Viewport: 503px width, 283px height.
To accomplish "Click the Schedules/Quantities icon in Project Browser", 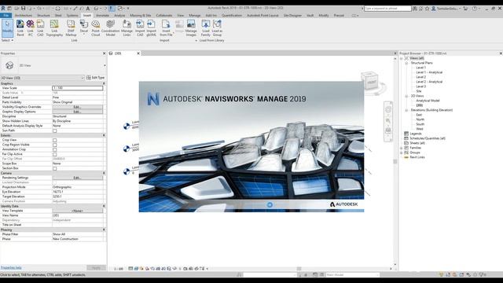I will 406,138.
